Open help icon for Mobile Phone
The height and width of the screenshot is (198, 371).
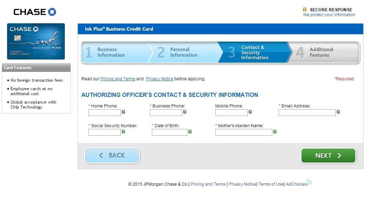tap(250, 112)
